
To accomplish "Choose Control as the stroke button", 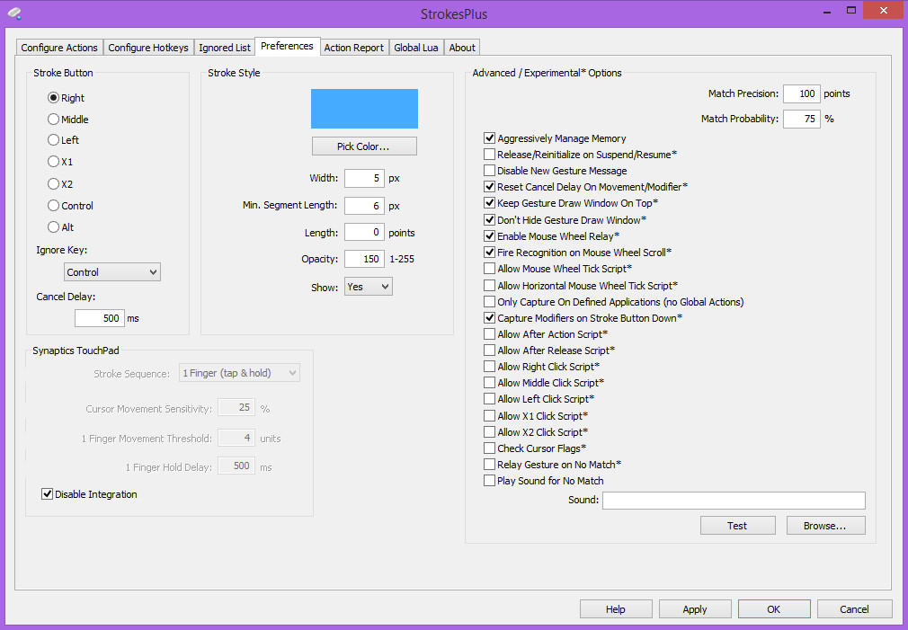I will (53, 205).
